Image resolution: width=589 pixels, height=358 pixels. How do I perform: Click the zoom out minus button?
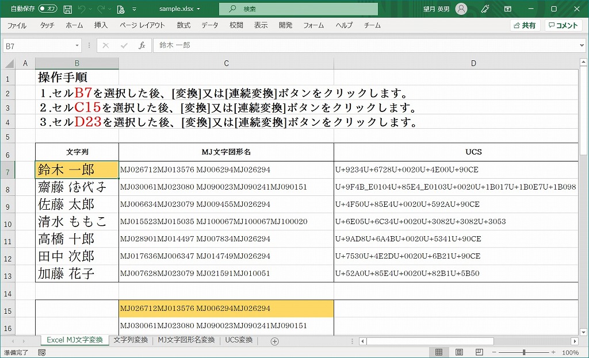(494, 352)
